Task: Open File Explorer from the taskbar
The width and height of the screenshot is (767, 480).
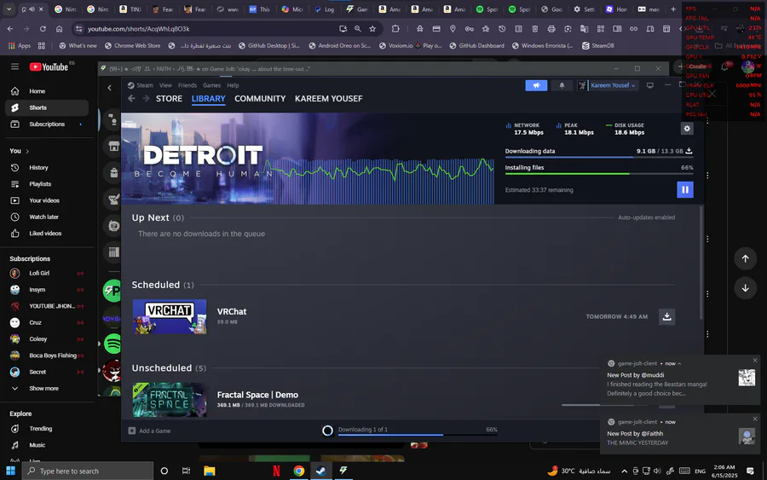Action: [210, 471]
